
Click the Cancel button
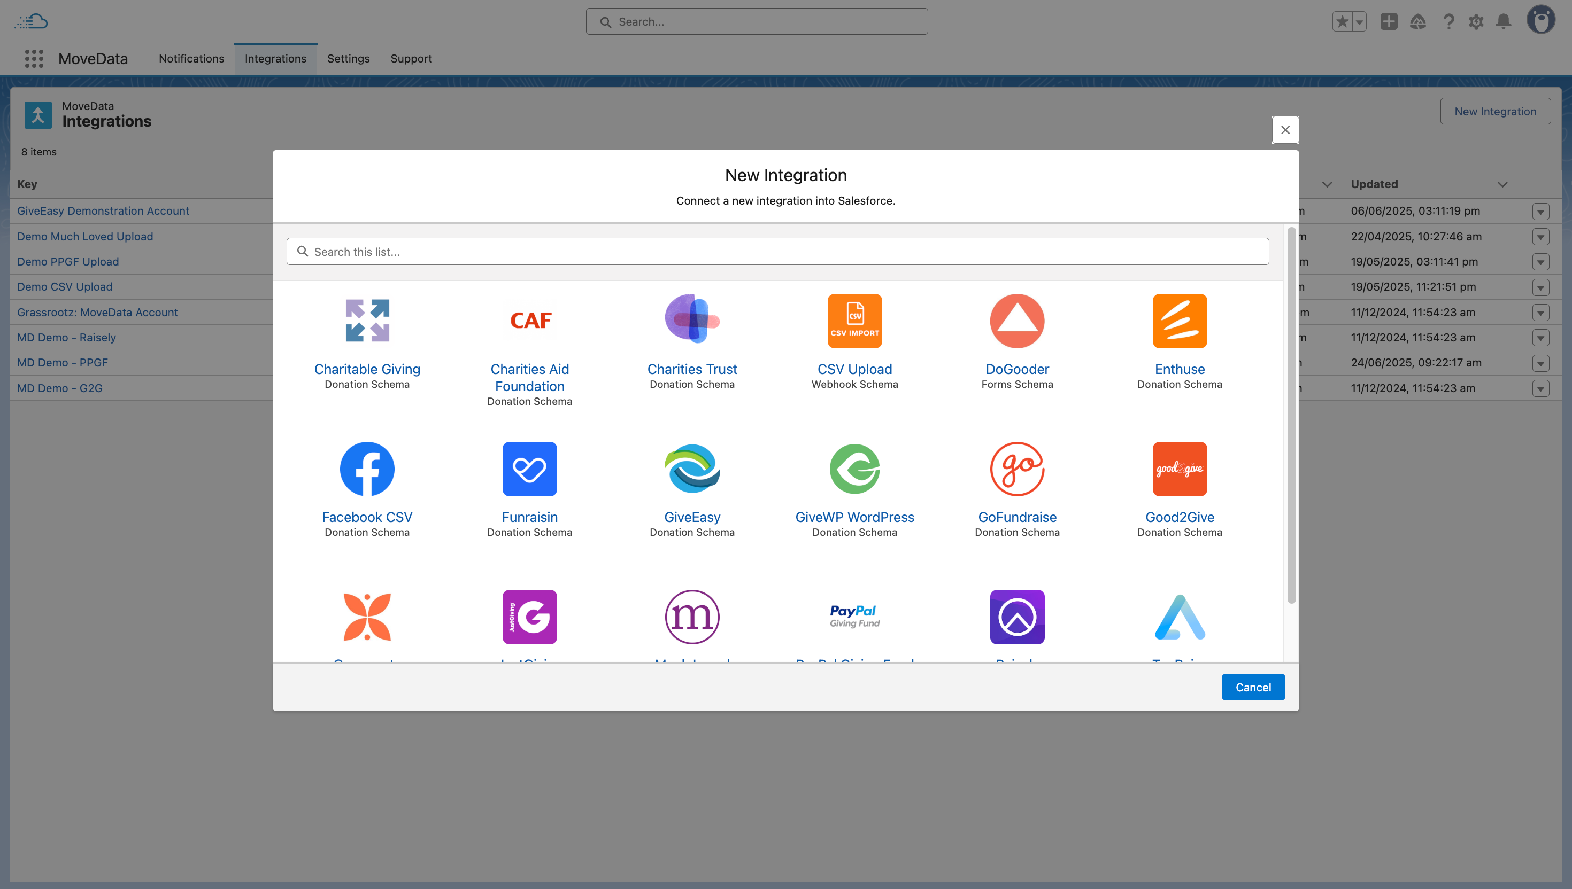point(1252,687)
